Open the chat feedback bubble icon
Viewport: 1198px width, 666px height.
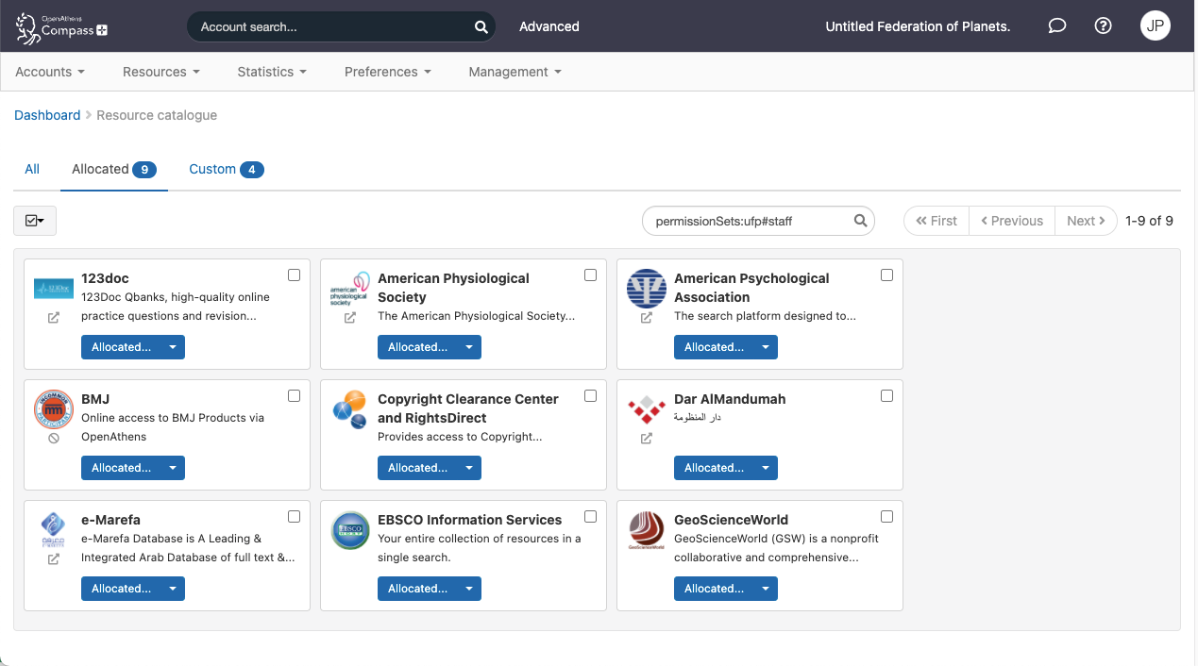[x=1057, y=26]
